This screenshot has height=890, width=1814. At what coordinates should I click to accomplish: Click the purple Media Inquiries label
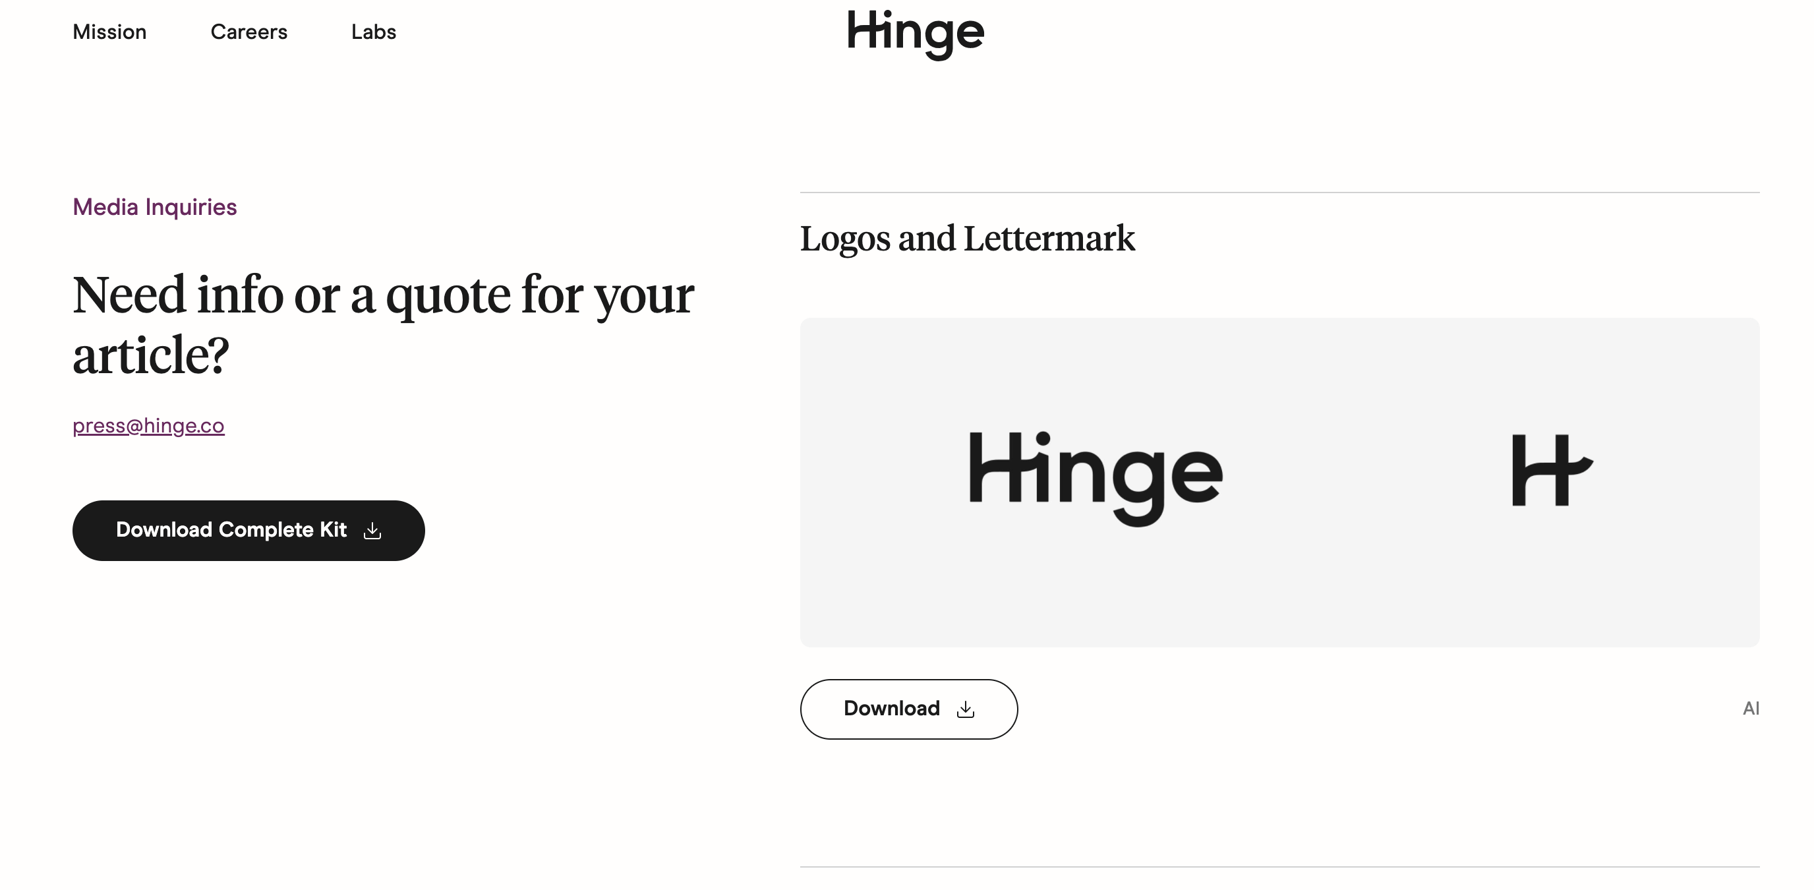(x=155, y=207)
